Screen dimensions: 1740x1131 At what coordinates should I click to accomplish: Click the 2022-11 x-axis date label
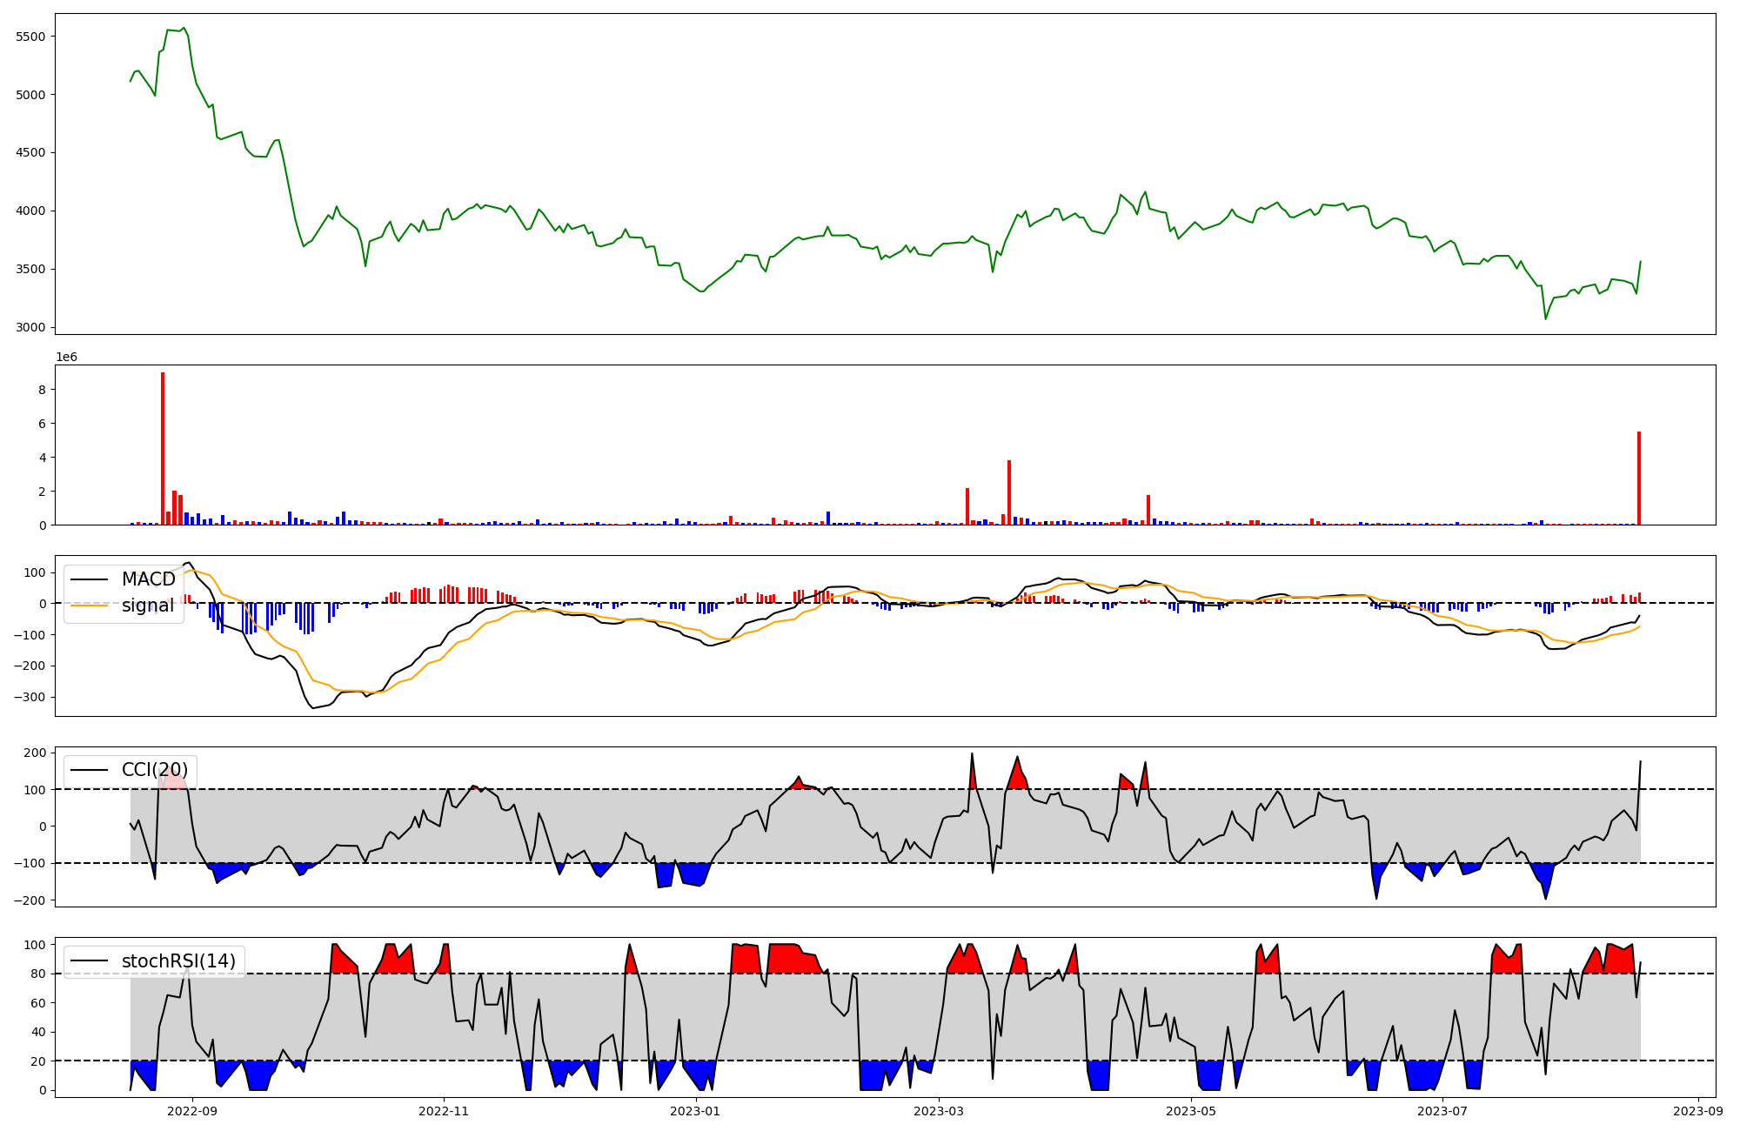pos(444,1110)
